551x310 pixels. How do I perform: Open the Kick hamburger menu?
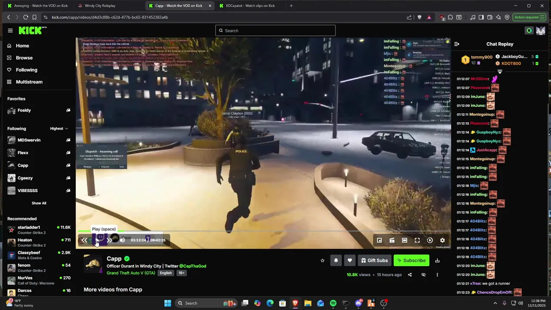(10, 31)
